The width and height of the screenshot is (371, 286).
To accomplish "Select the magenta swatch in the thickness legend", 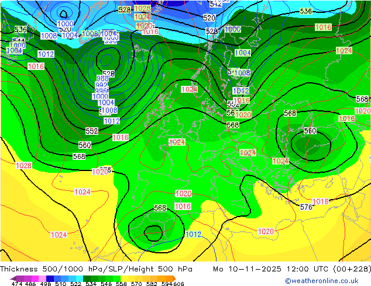I will click(35, 278).
